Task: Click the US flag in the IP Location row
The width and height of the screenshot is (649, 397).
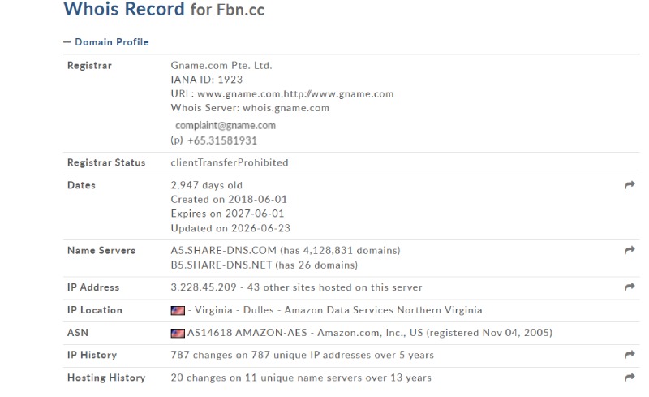Action: pyautogui.click(x=178, y=310)
